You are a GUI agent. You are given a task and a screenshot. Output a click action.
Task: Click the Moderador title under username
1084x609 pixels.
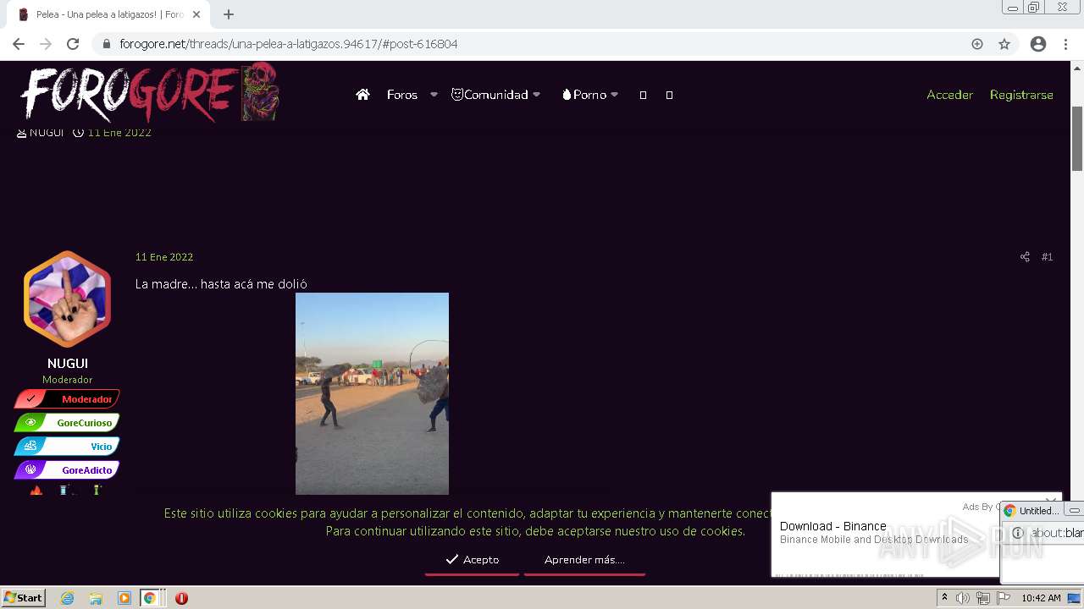pyautogui.click(x=68, y=380)
